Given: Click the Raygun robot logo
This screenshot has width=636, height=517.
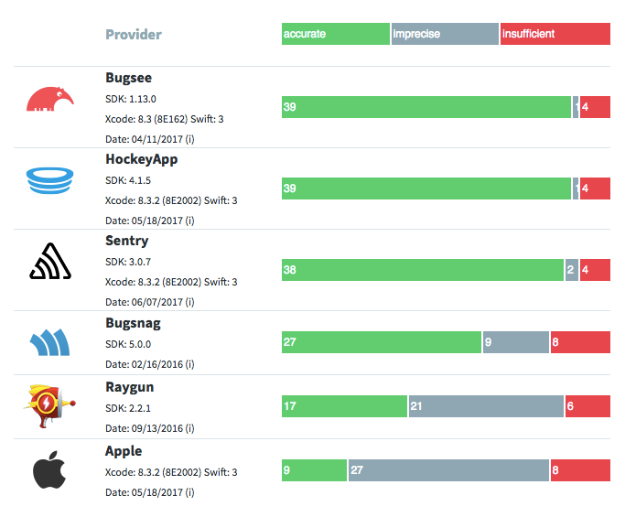Looking at the screenshot, I should click(x=46, y=405).
